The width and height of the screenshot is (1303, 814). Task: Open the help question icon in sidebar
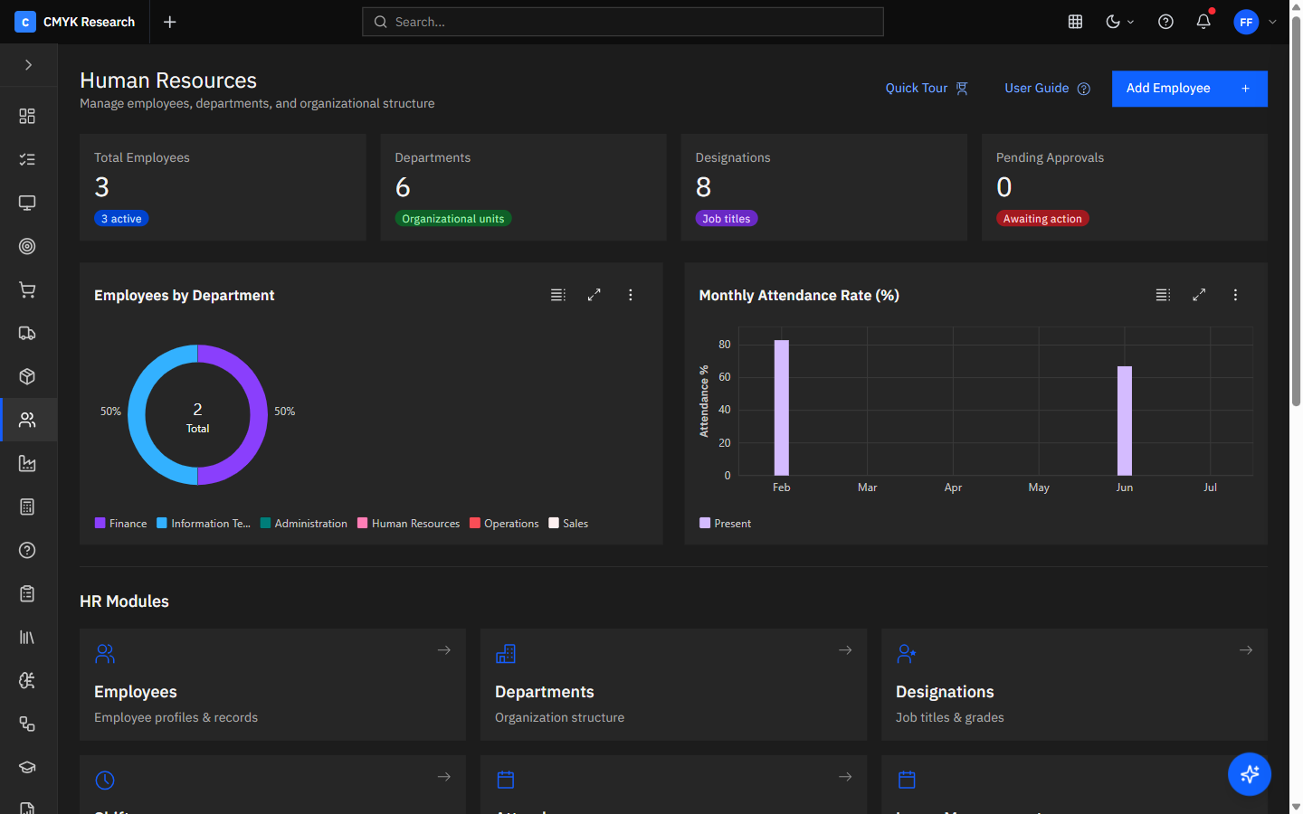[x=27, y=550]
